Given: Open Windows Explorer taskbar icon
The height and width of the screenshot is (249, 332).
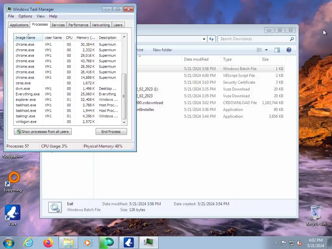Looking at the screenshot, I should click(x=68, y=243).
